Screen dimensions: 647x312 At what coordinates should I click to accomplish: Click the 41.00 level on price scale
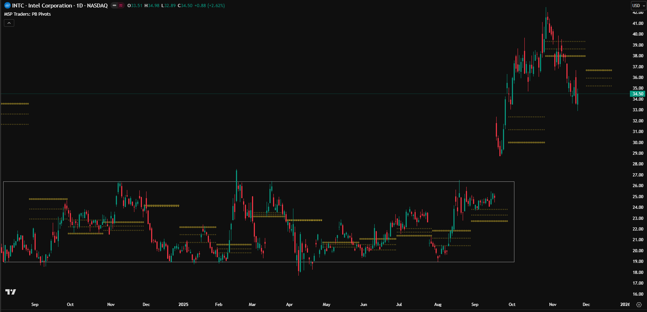click(x=638, y=23)
